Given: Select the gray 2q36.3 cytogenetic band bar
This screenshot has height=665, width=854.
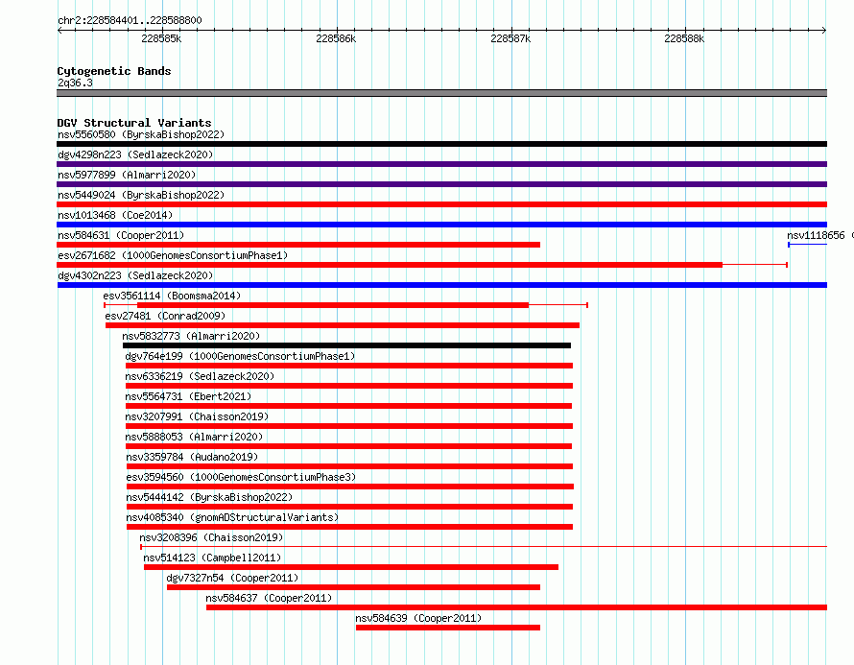Looking at the screenshot, I should click(x=441, y=93).
